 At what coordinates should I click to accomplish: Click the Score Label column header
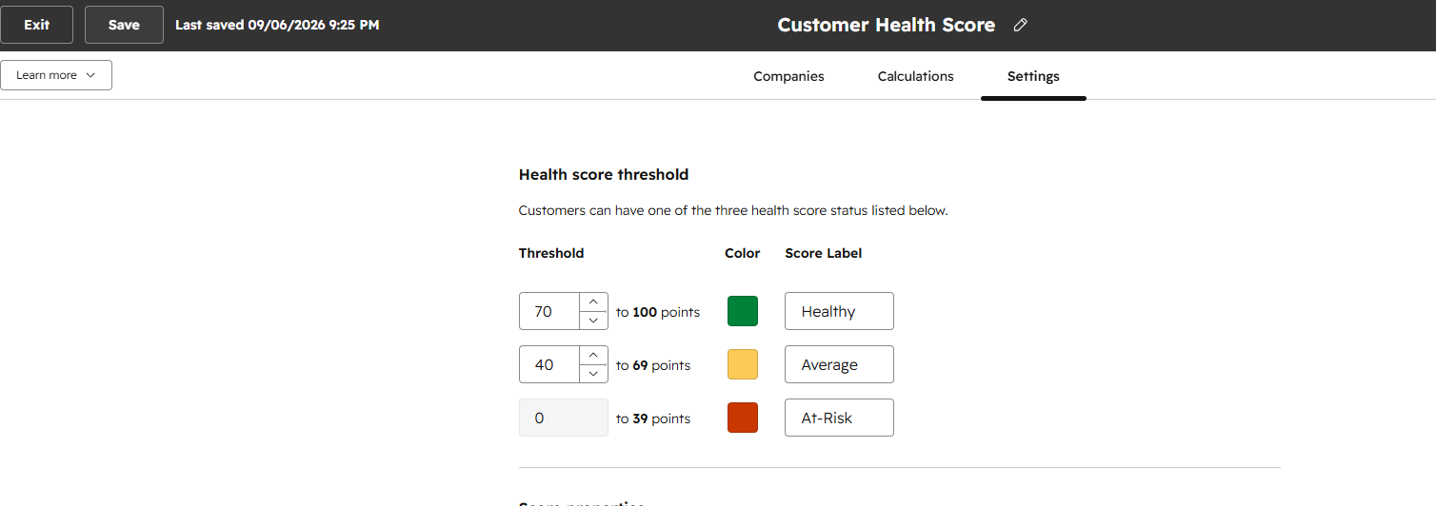[824, 253]
